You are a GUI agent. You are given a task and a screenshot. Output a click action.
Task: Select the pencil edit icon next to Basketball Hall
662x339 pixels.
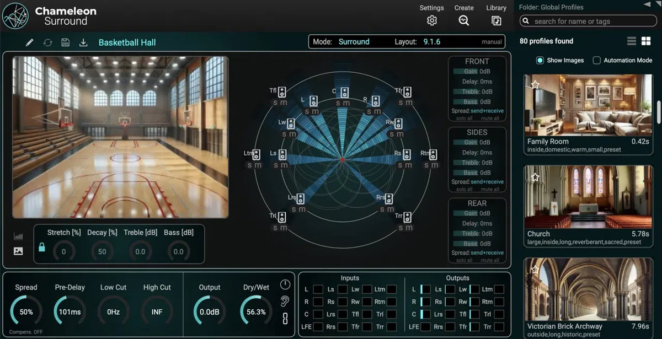29,41
